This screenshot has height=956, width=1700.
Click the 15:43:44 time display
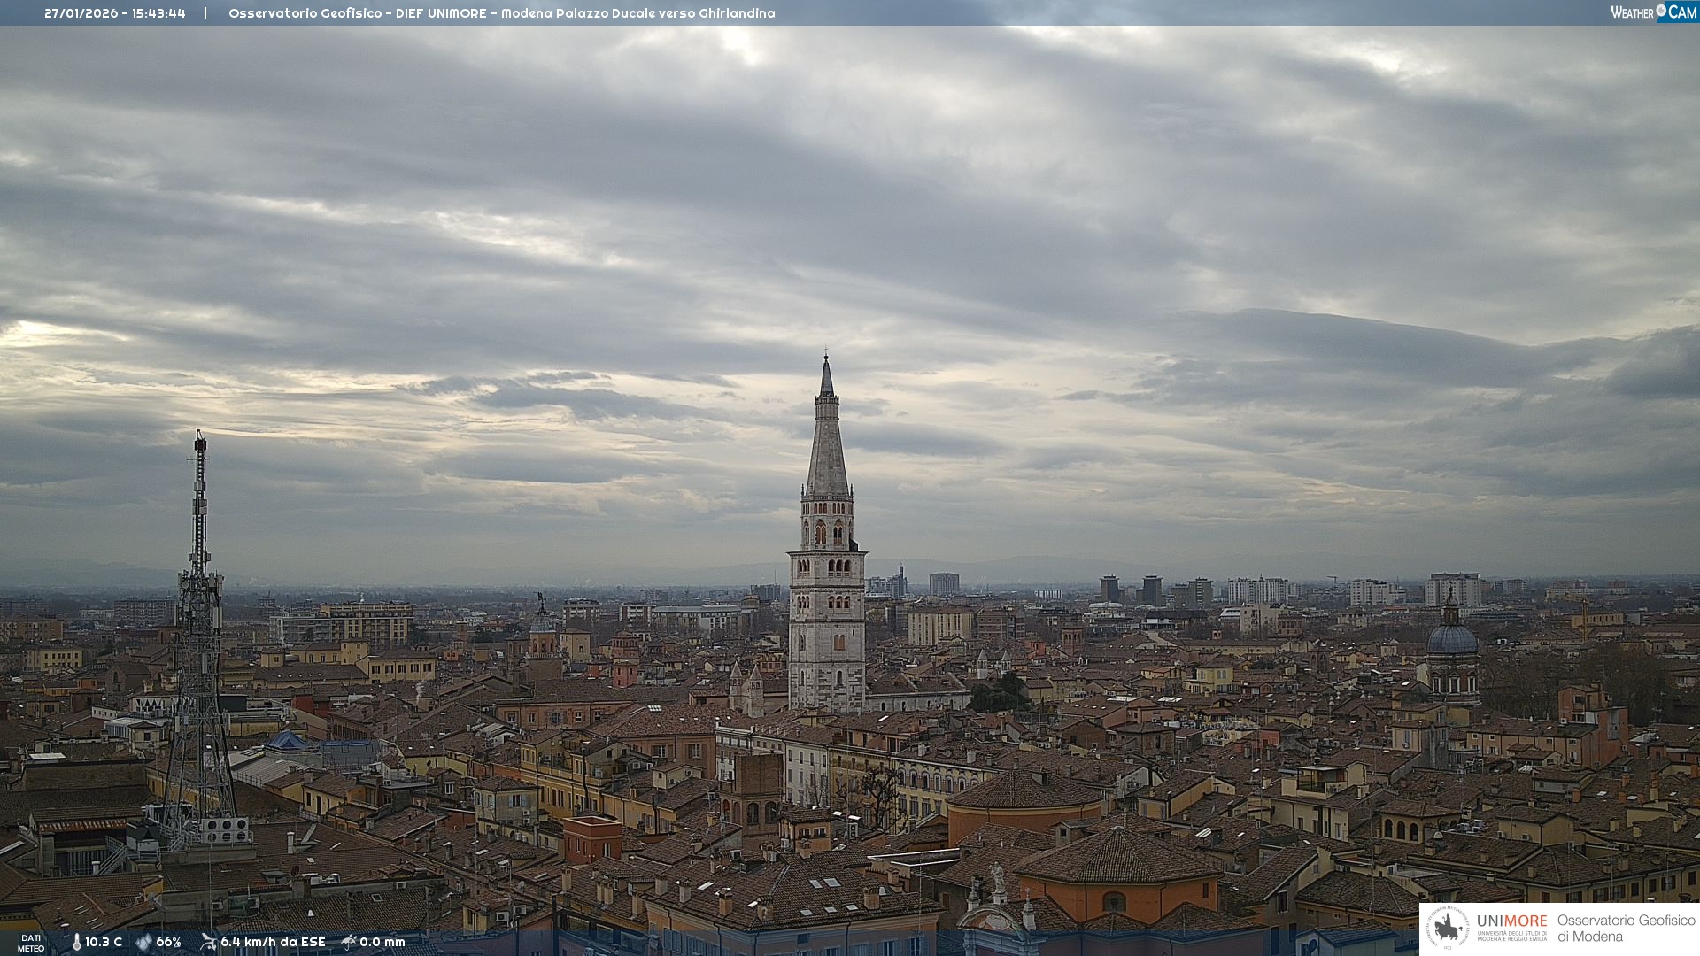click(158, 13)
